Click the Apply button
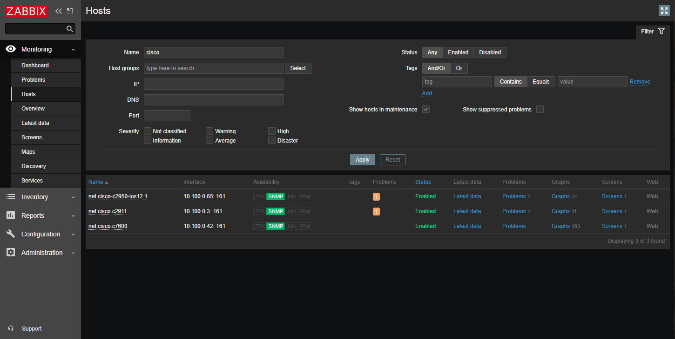 click(x=362, y=159)
